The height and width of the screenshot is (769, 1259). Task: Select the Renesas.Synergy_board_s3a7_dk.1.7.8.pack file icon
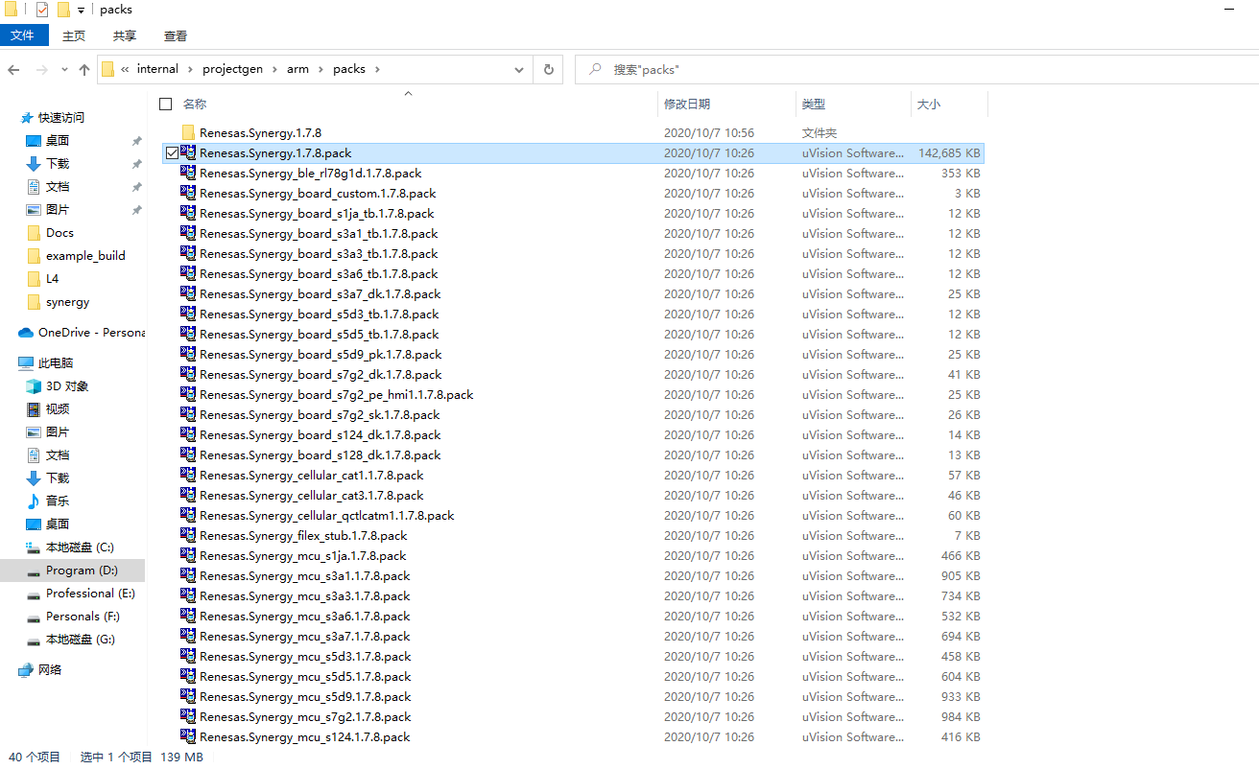click(x=188, y=294)
